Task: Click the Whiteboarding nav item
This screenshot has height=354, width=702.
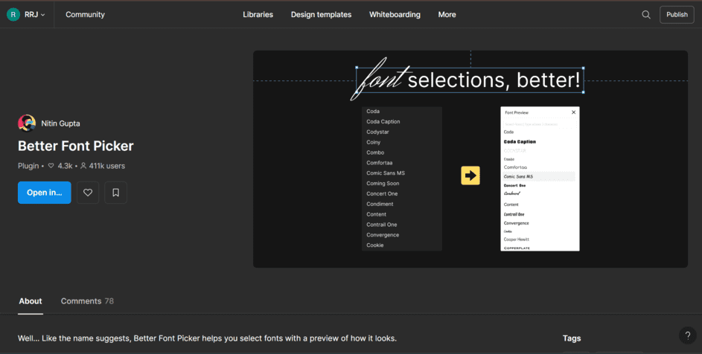Action: point(395,14)
